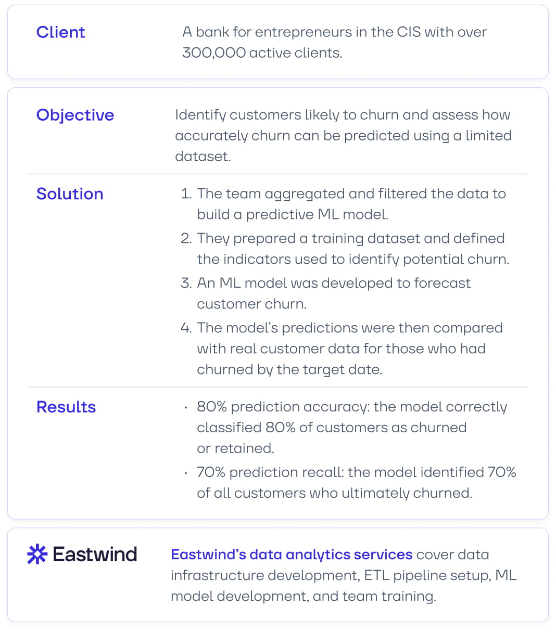This screenshot has height=632, width=556.
Task: Click the Eastwind wordmark text
Action: coord(95,554)
